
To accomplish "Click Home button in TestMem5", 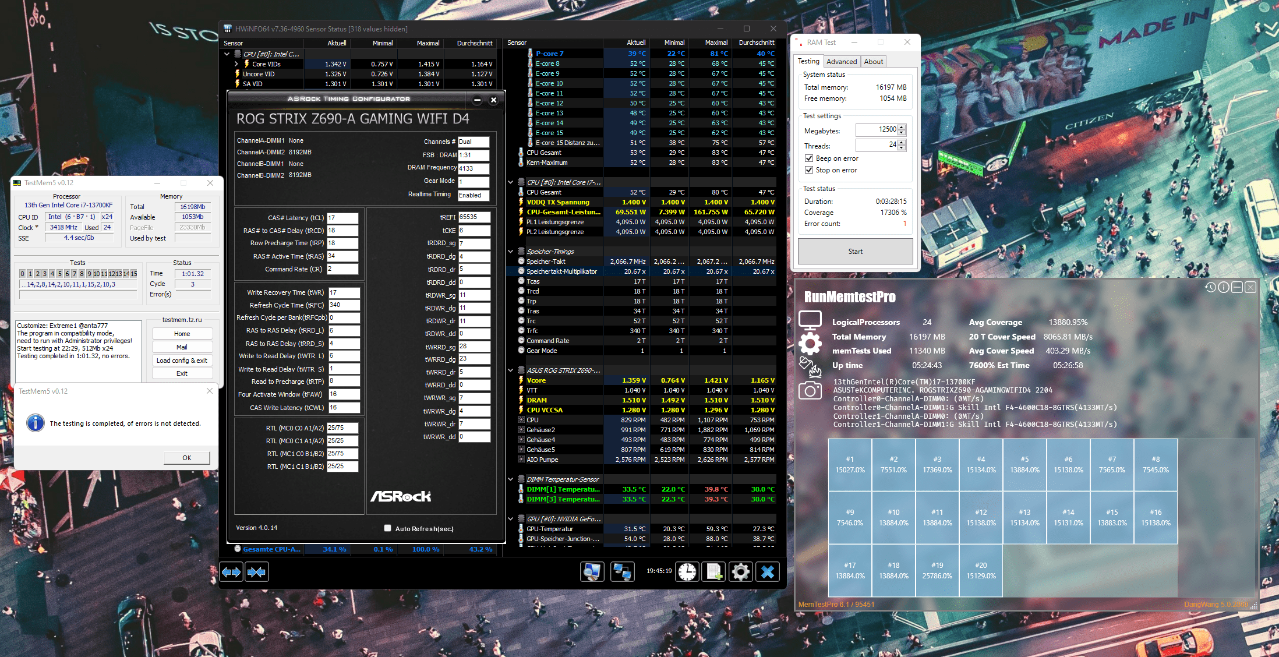I will [182, 334].
